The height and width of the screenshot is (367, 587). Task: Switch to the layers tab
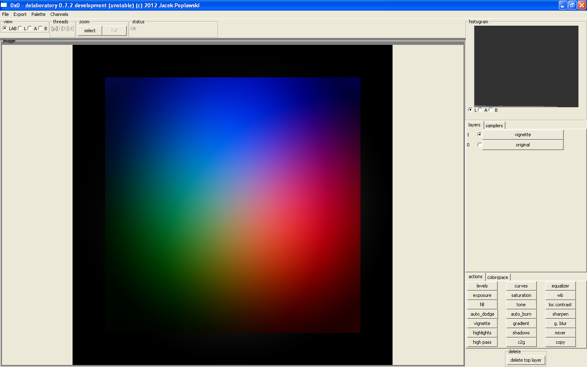(x=474, y=125)
